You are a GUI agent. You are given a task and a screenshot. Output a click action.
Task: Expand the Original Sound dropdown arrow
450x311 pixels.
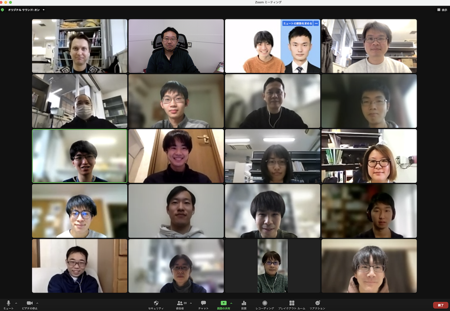click(44, 10)
